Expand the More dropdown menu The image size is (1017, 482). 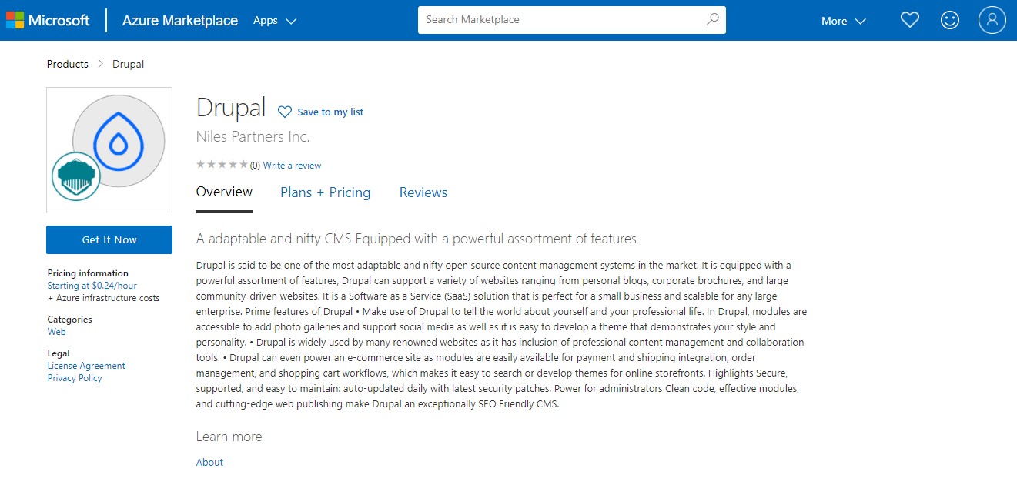[843, 22]
